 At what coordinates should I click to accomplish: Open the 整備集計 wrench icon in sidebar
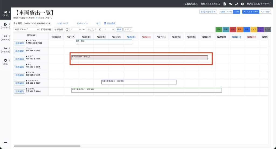pos(5,36)
